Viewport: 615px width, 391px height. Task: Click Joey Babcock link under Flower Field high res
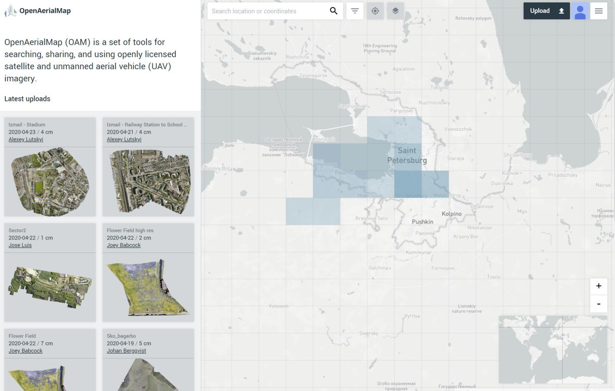tap(124, 245)
